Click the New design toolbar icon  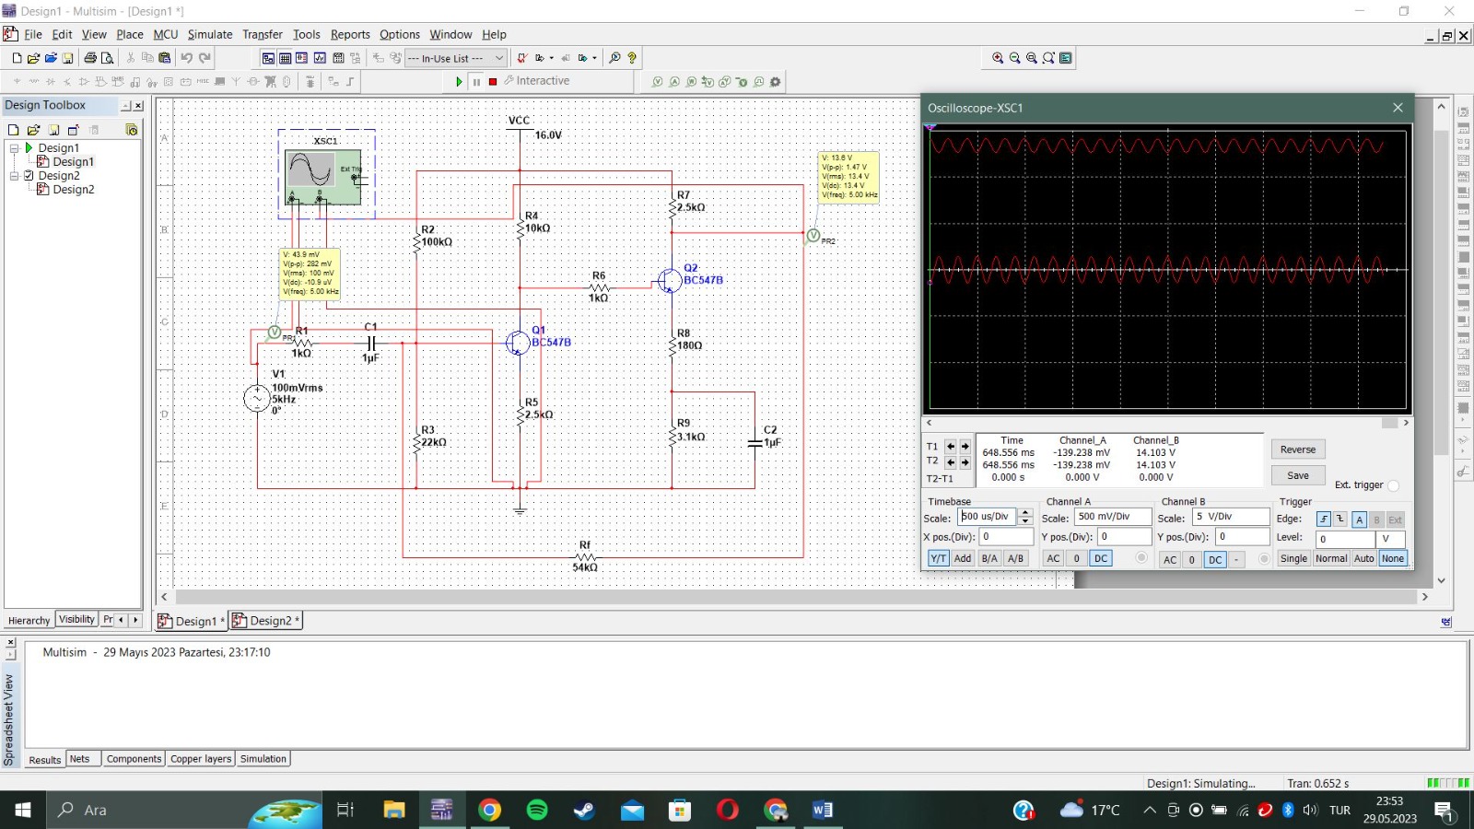click(x=18, y=57)
